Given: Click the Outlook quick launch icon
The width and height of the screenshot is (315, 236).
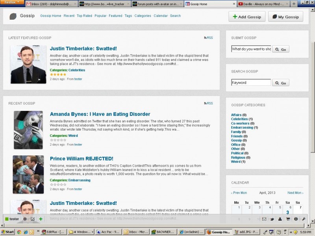Looking at the screenshot, I should [32, 232].
